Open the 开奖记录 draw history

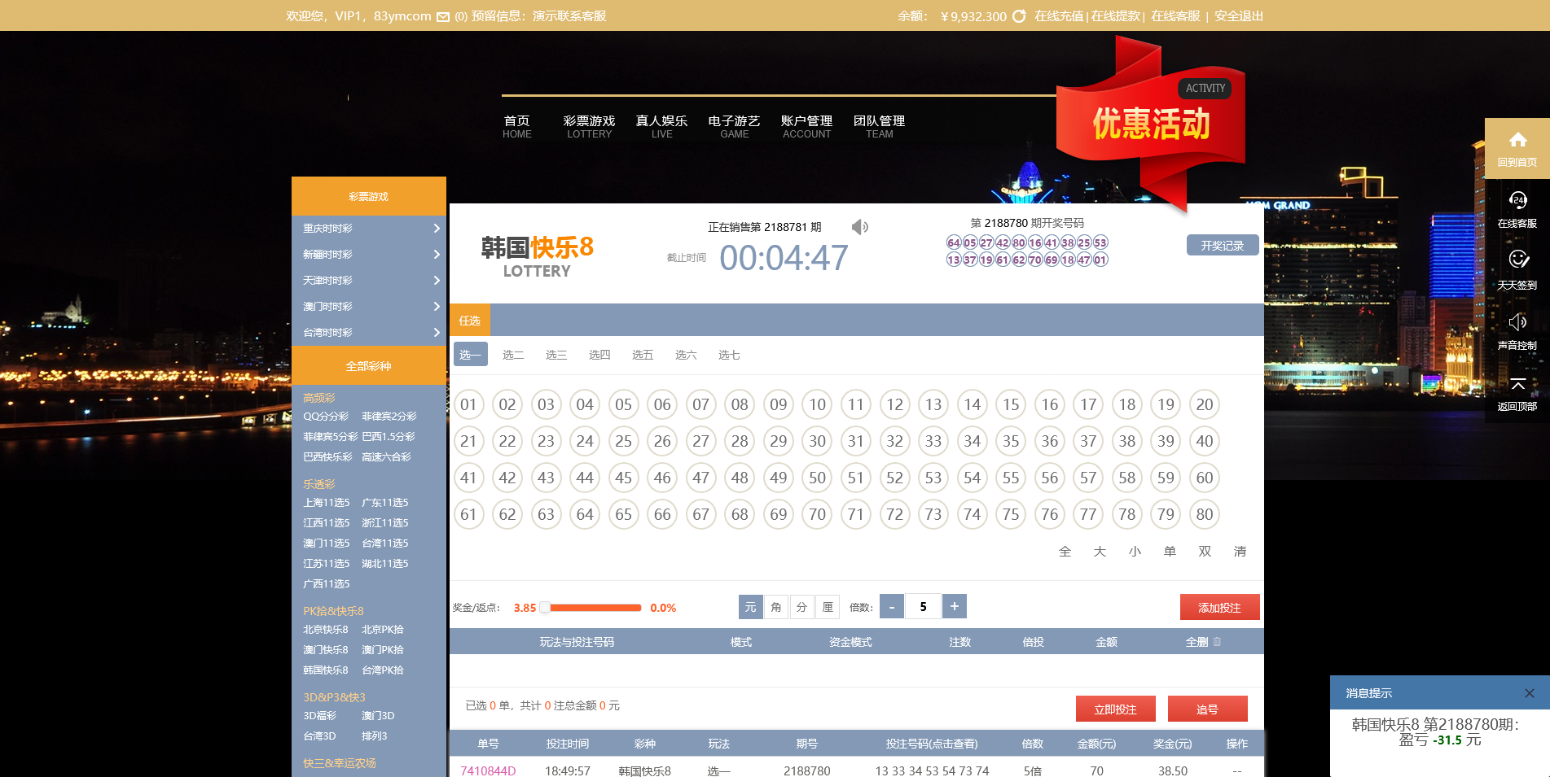[1222, 246]
